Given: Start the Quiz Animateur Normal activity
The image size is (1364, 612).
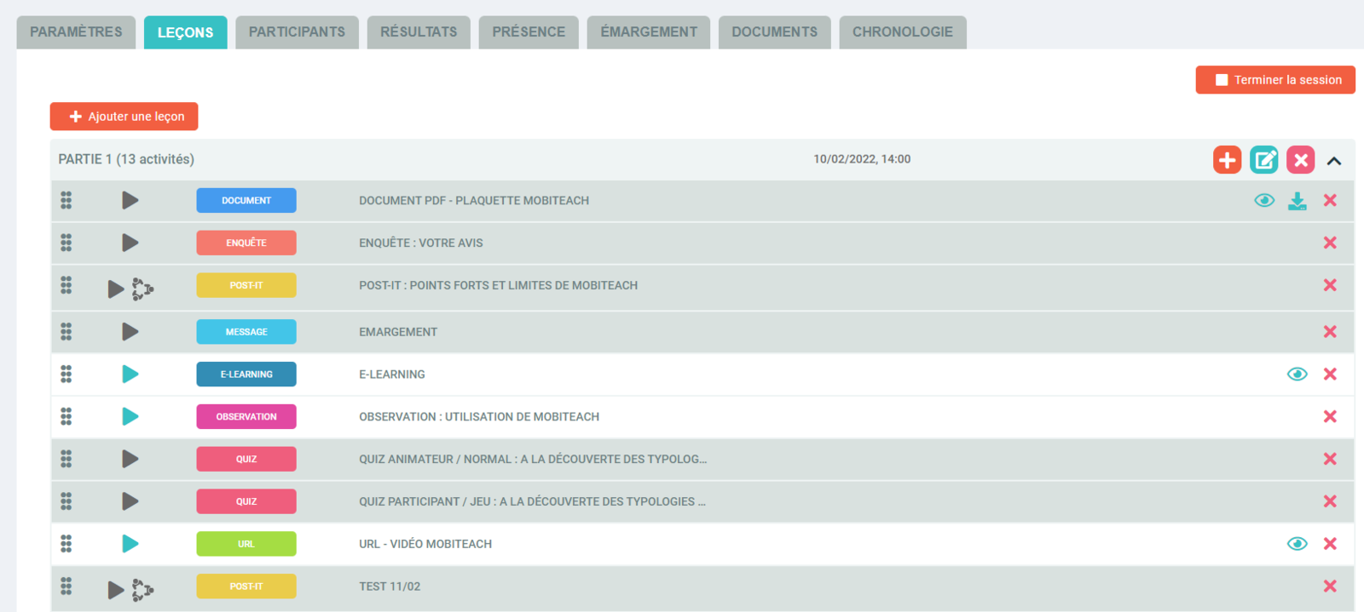Looking at the screenshot, I should point(130,459).
